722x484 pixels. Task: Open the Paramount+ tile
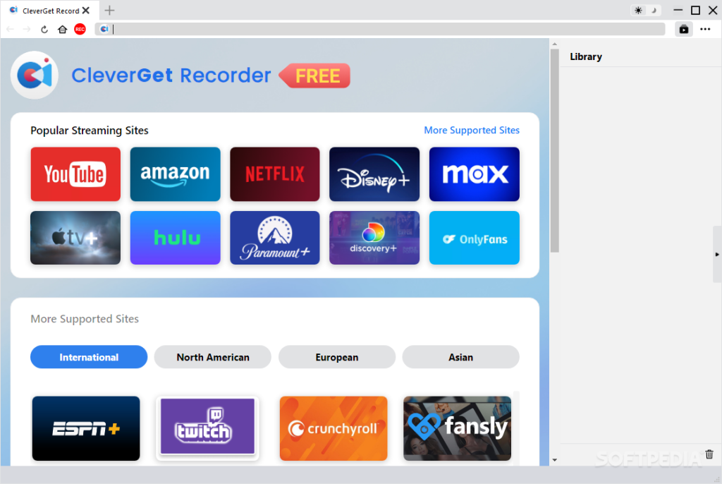click(x=275, y=238)
